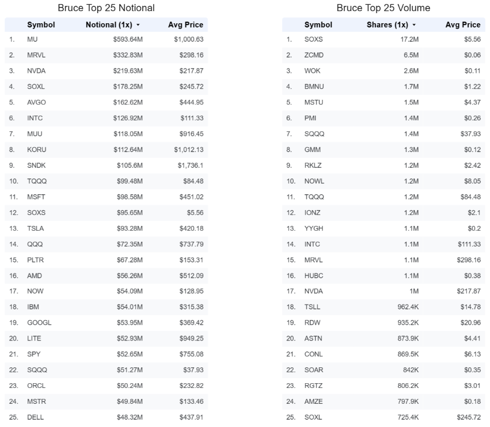
Task: Click the GOOGL symbol
Action: (x=39, y=322)
